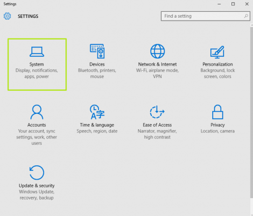This screenshot has height=216, width=253.
Task: Click the Time & language label
Action: [x=97, y=125]
